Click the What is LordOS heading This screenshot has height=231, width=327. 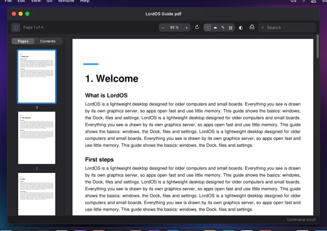click(106, 95)
